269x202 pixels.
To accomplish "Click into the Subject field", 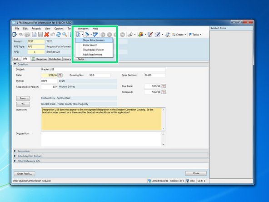I will (103, 70).
